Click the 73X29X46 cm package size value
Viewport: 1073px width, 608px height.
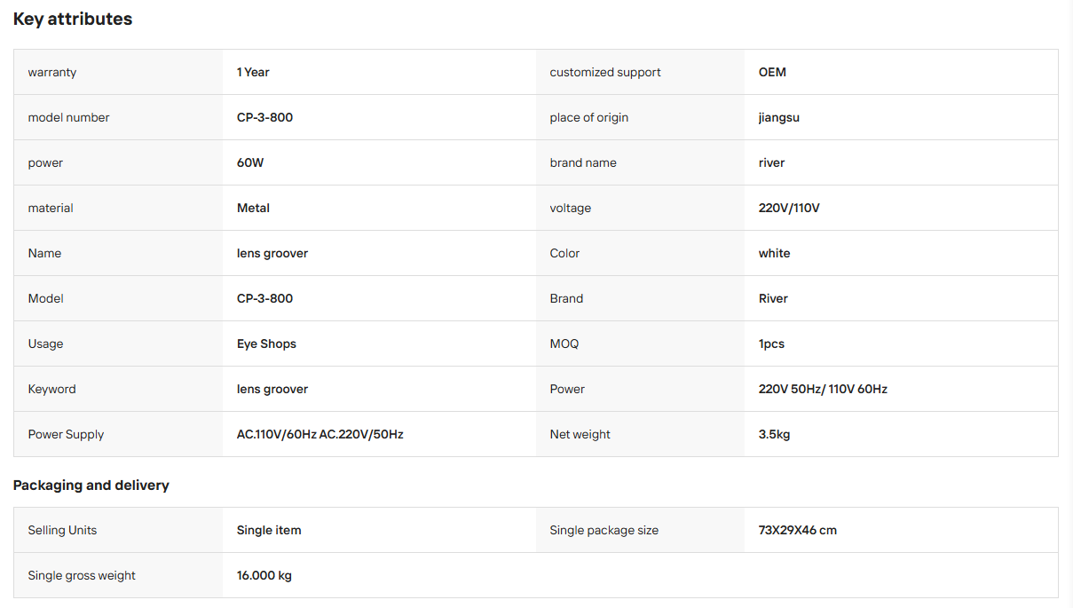(x=798, y=530)
